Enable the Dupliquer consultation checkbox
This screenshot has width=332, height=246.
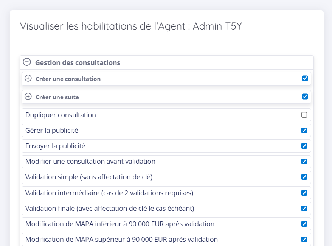[x=304, y=115]
